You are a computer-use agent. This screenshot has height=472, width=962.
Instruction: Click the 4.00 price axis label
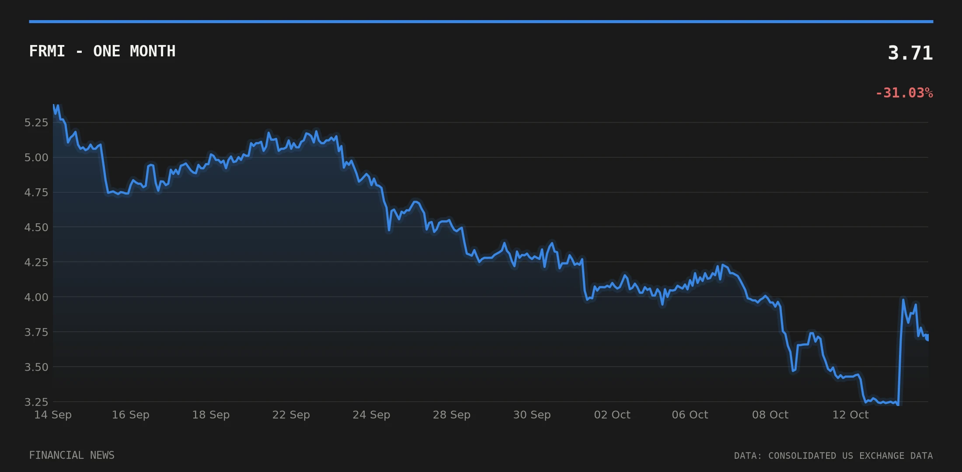pos(36,297)
